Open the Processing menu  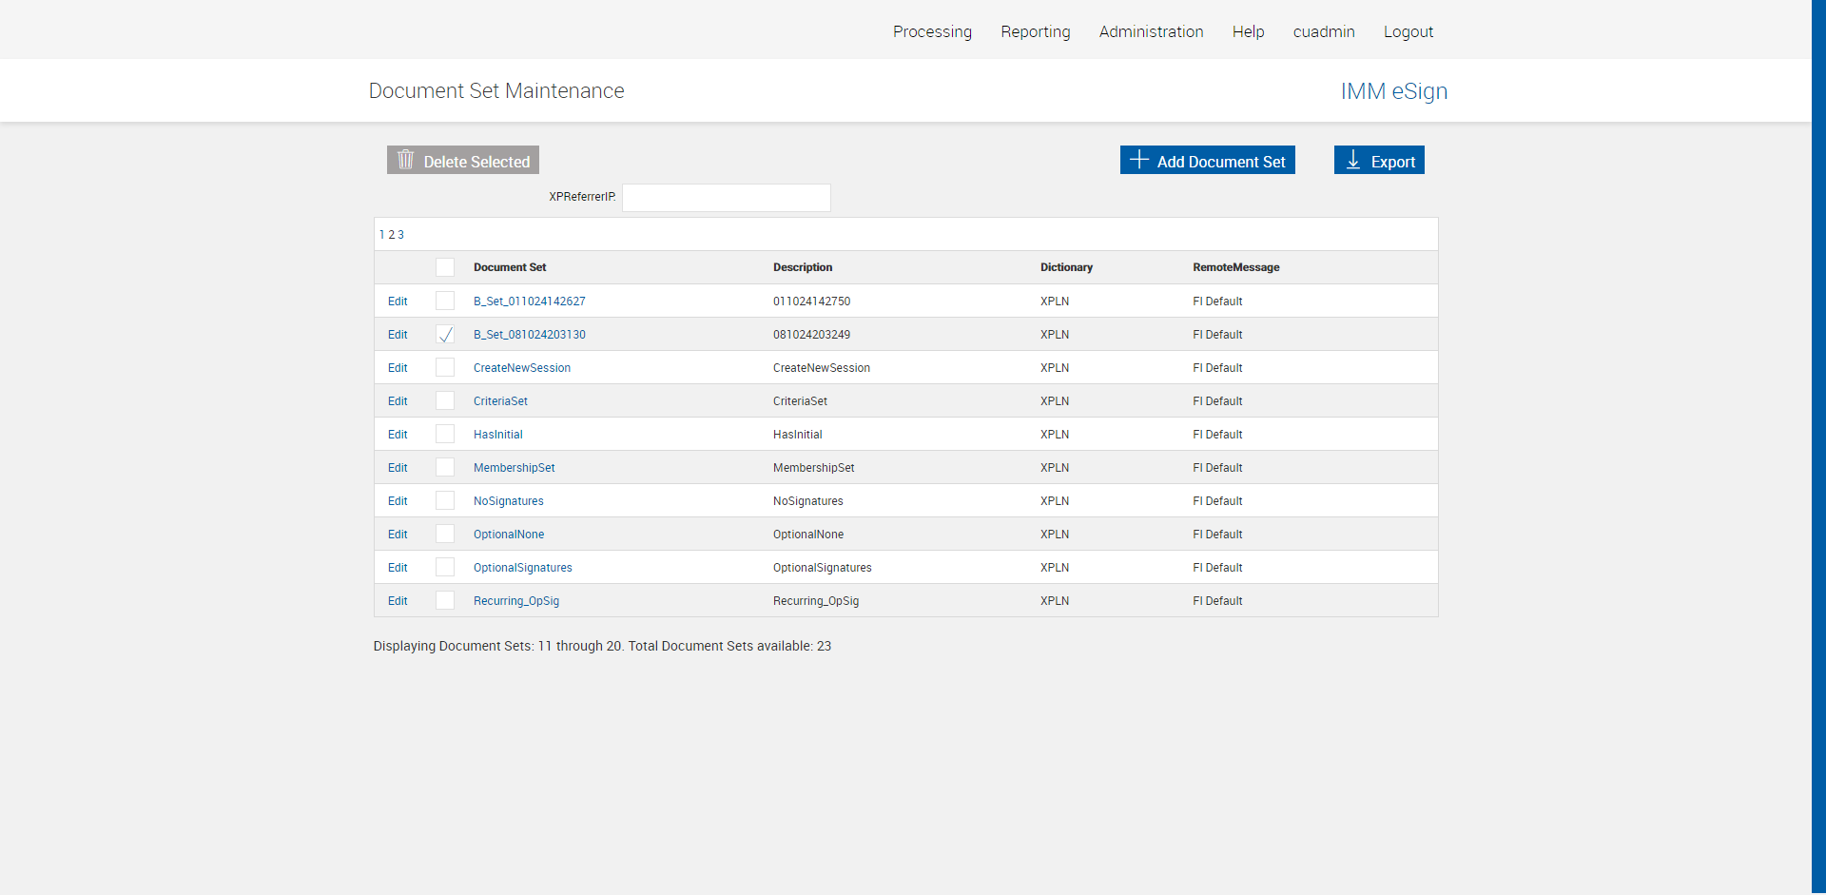(x=932, y=31)
